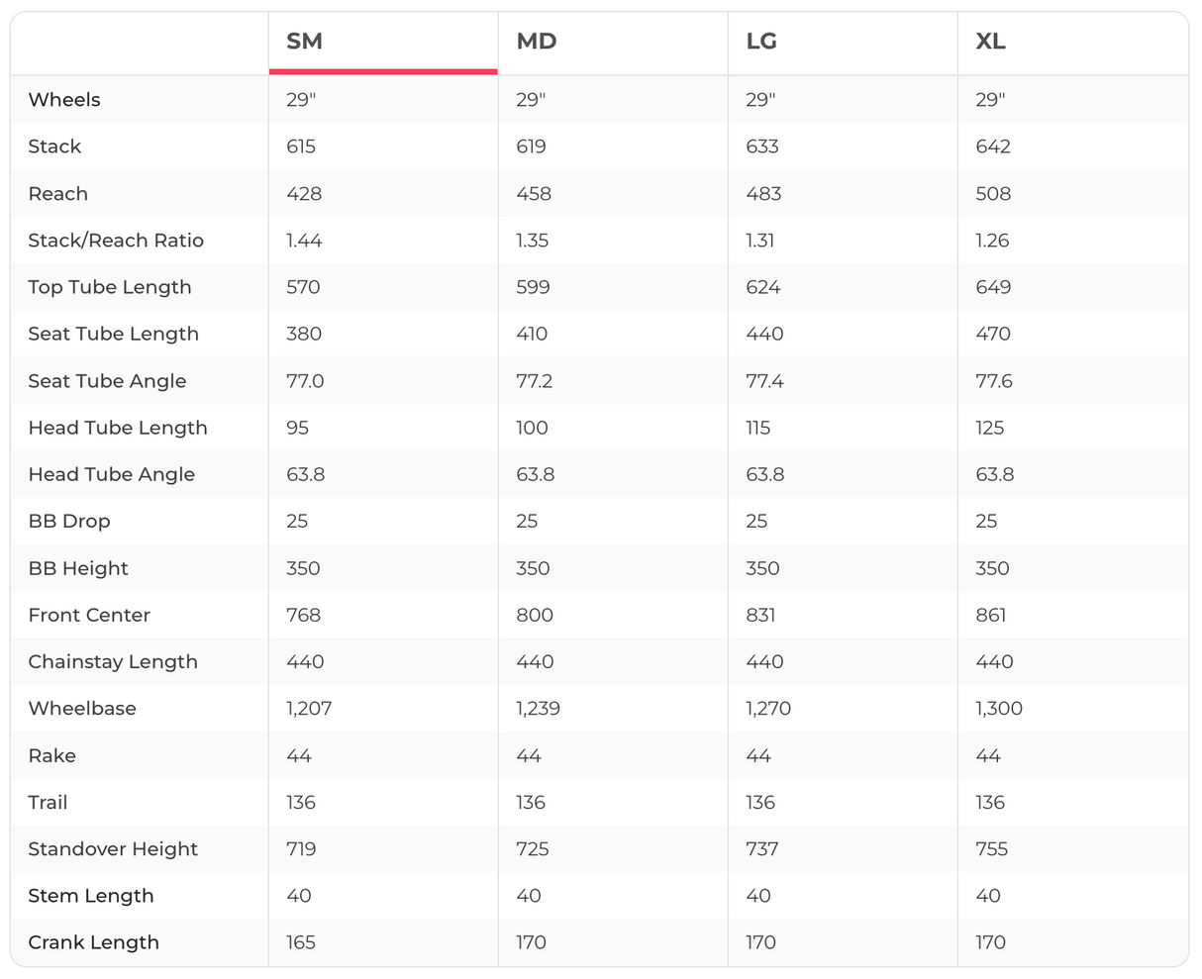The height and width of the screenshot is (979, 1202).
Task: Click the MD standover height value 725
Action: (x=532, y=849)
